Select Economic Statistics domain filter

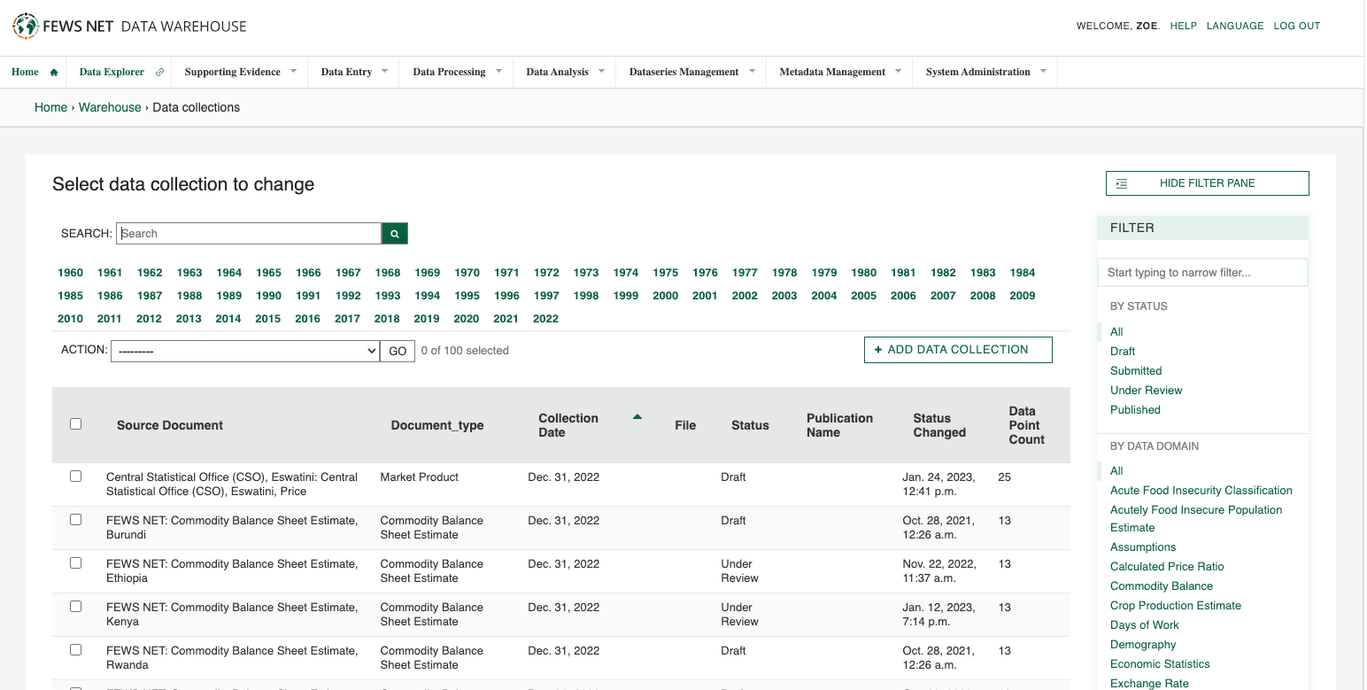[x=1160, y=664]
